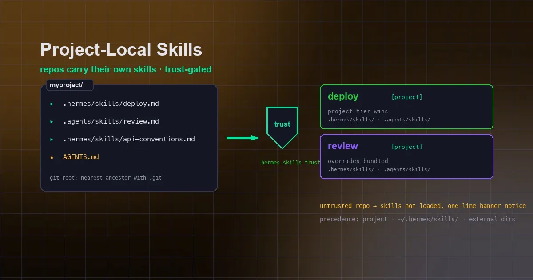
Task: Open .hermes/skills/deploy.md file entry
Action: point(111,104)
